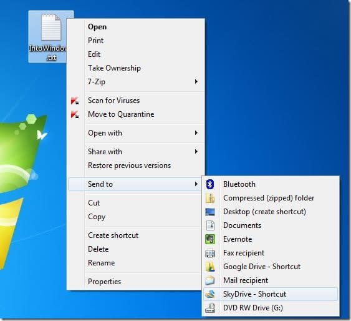Click Kaspersky icon beside Move to Quarantine
Image resolution: width=351 pixels, height=321 pixels.
(75, 114)
